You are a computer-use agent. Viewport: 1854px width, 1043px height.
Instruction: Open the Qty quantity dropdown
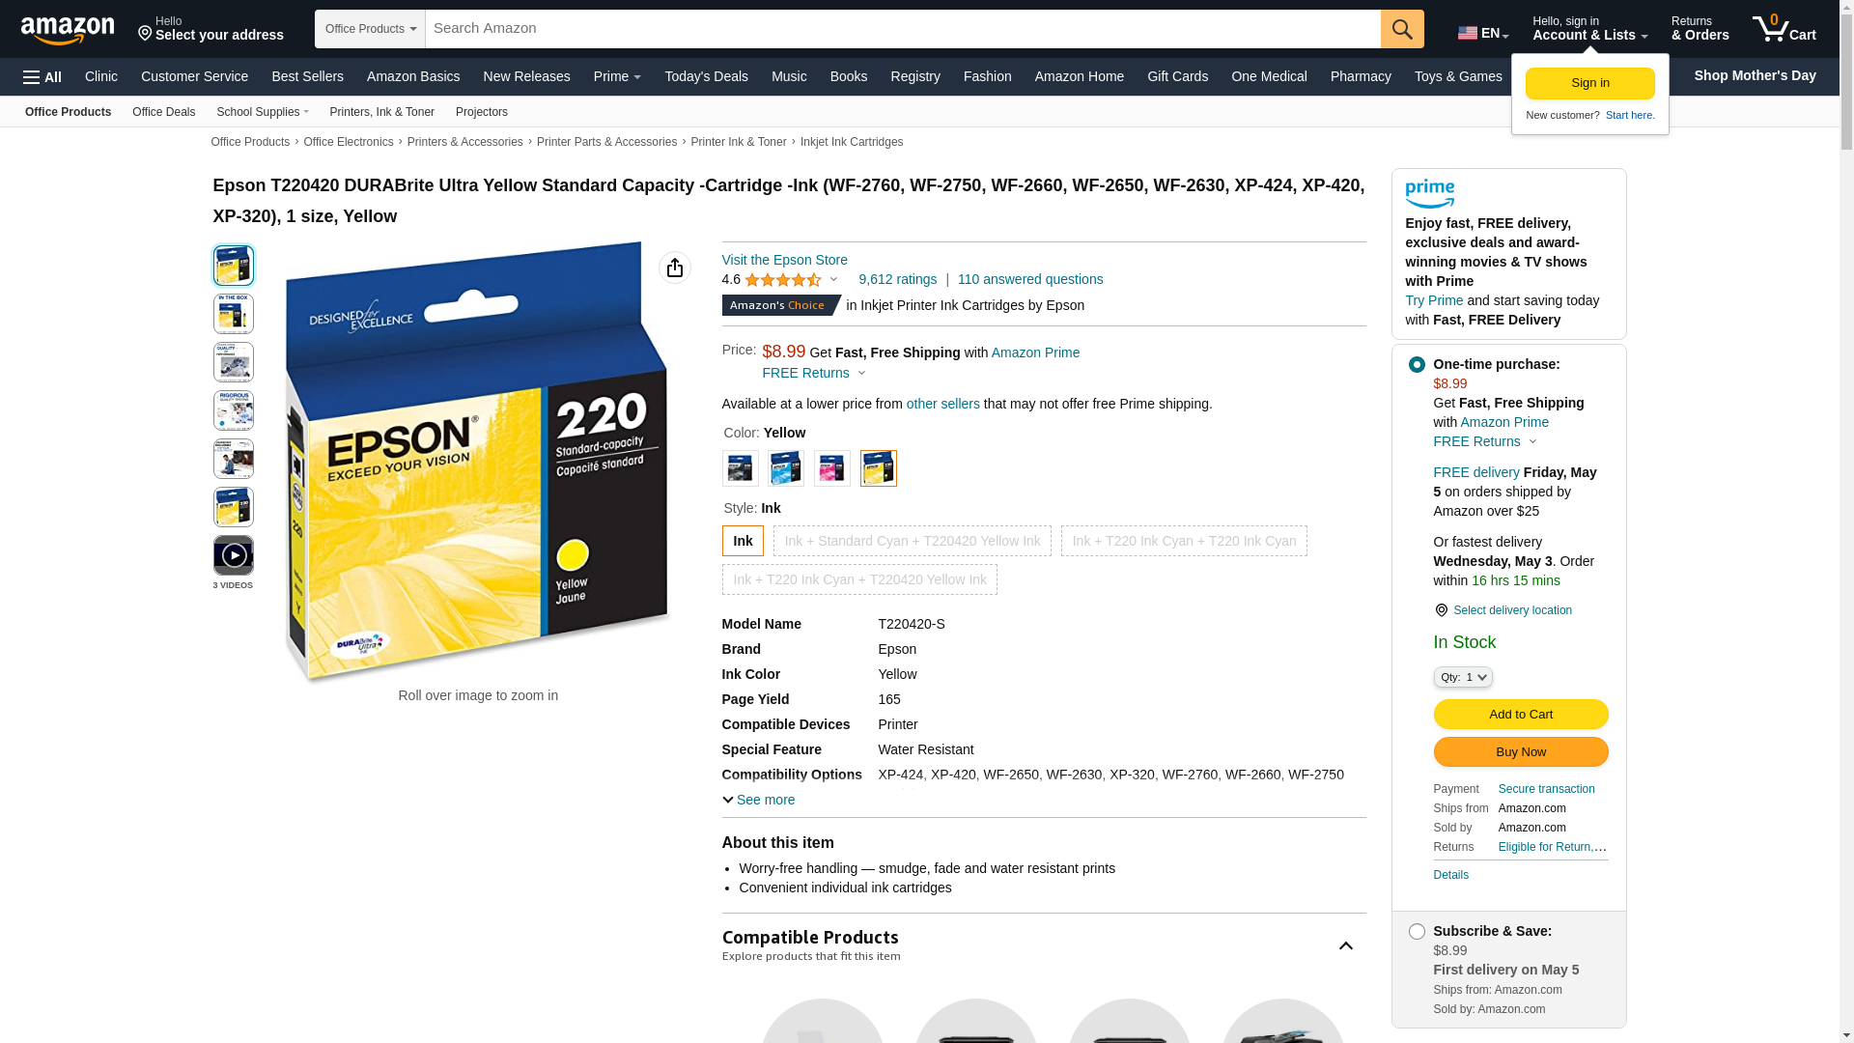pyautogui.click(x=1463, y=677)
